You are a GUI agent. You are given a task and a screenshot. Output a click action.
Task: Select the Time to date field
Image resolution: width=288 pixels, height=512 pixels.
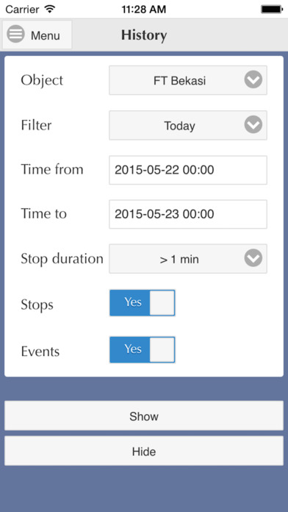pyautogui.click(x=188, y=214)
